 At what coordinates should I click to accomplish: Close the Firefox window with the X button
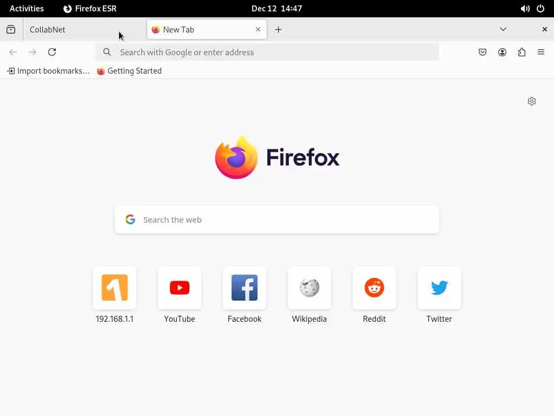point(544,29)
